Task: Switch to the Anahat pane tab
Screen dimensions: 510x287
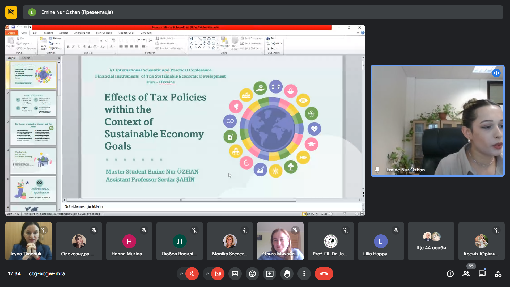Action: coord(26,58)
